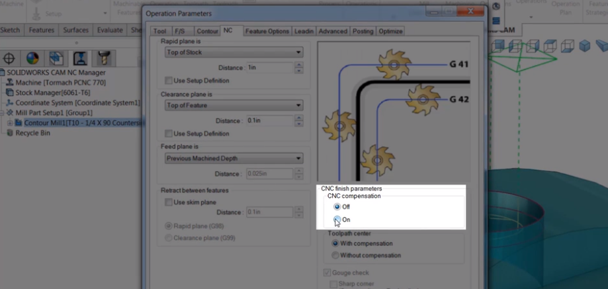Switch to the Posting tab
608x289 pixels.
tap(363, 31)
